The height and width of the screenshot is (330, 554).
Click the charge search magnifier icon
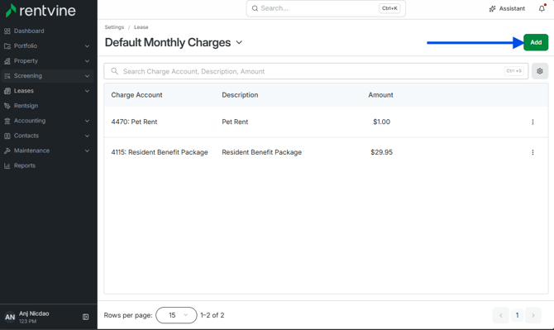(x=114, y=71)
